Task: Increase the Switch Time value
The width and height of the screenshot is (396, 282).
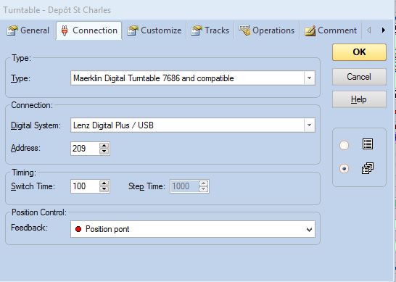Action: (104, 183)
